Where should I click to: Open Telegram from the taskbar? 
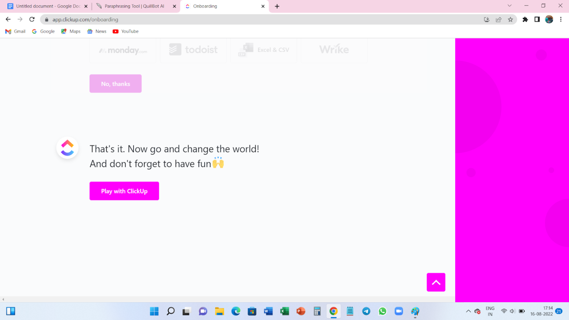tap(366, 311)
